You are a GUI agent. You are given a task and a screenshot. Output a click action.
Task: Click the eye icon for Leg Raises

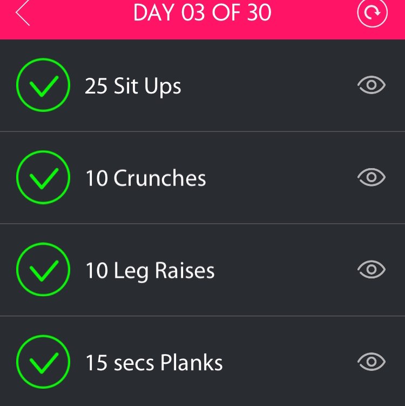point(372,270)
